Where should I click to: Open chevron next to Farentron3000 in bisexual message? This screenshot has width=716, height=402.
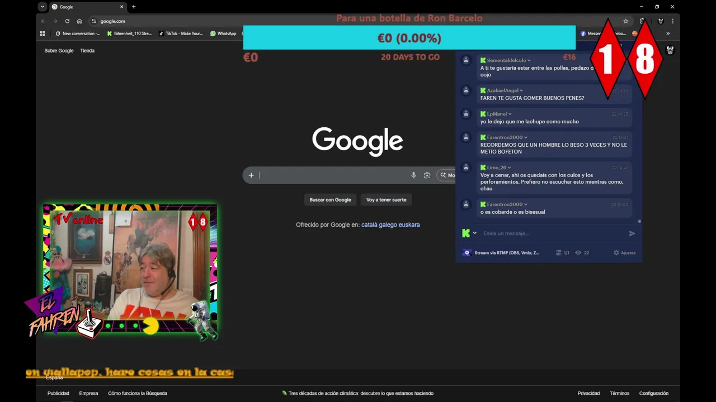526,204
